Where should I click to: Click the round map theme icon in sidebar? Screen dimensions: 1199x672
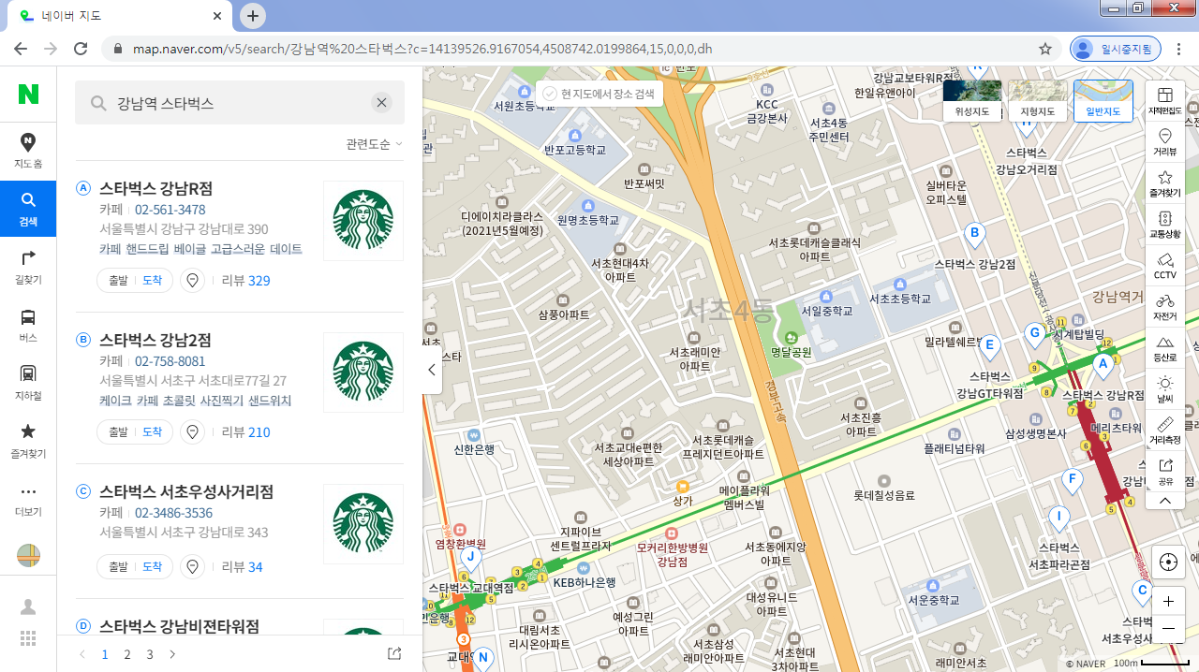tap(28, 555)
